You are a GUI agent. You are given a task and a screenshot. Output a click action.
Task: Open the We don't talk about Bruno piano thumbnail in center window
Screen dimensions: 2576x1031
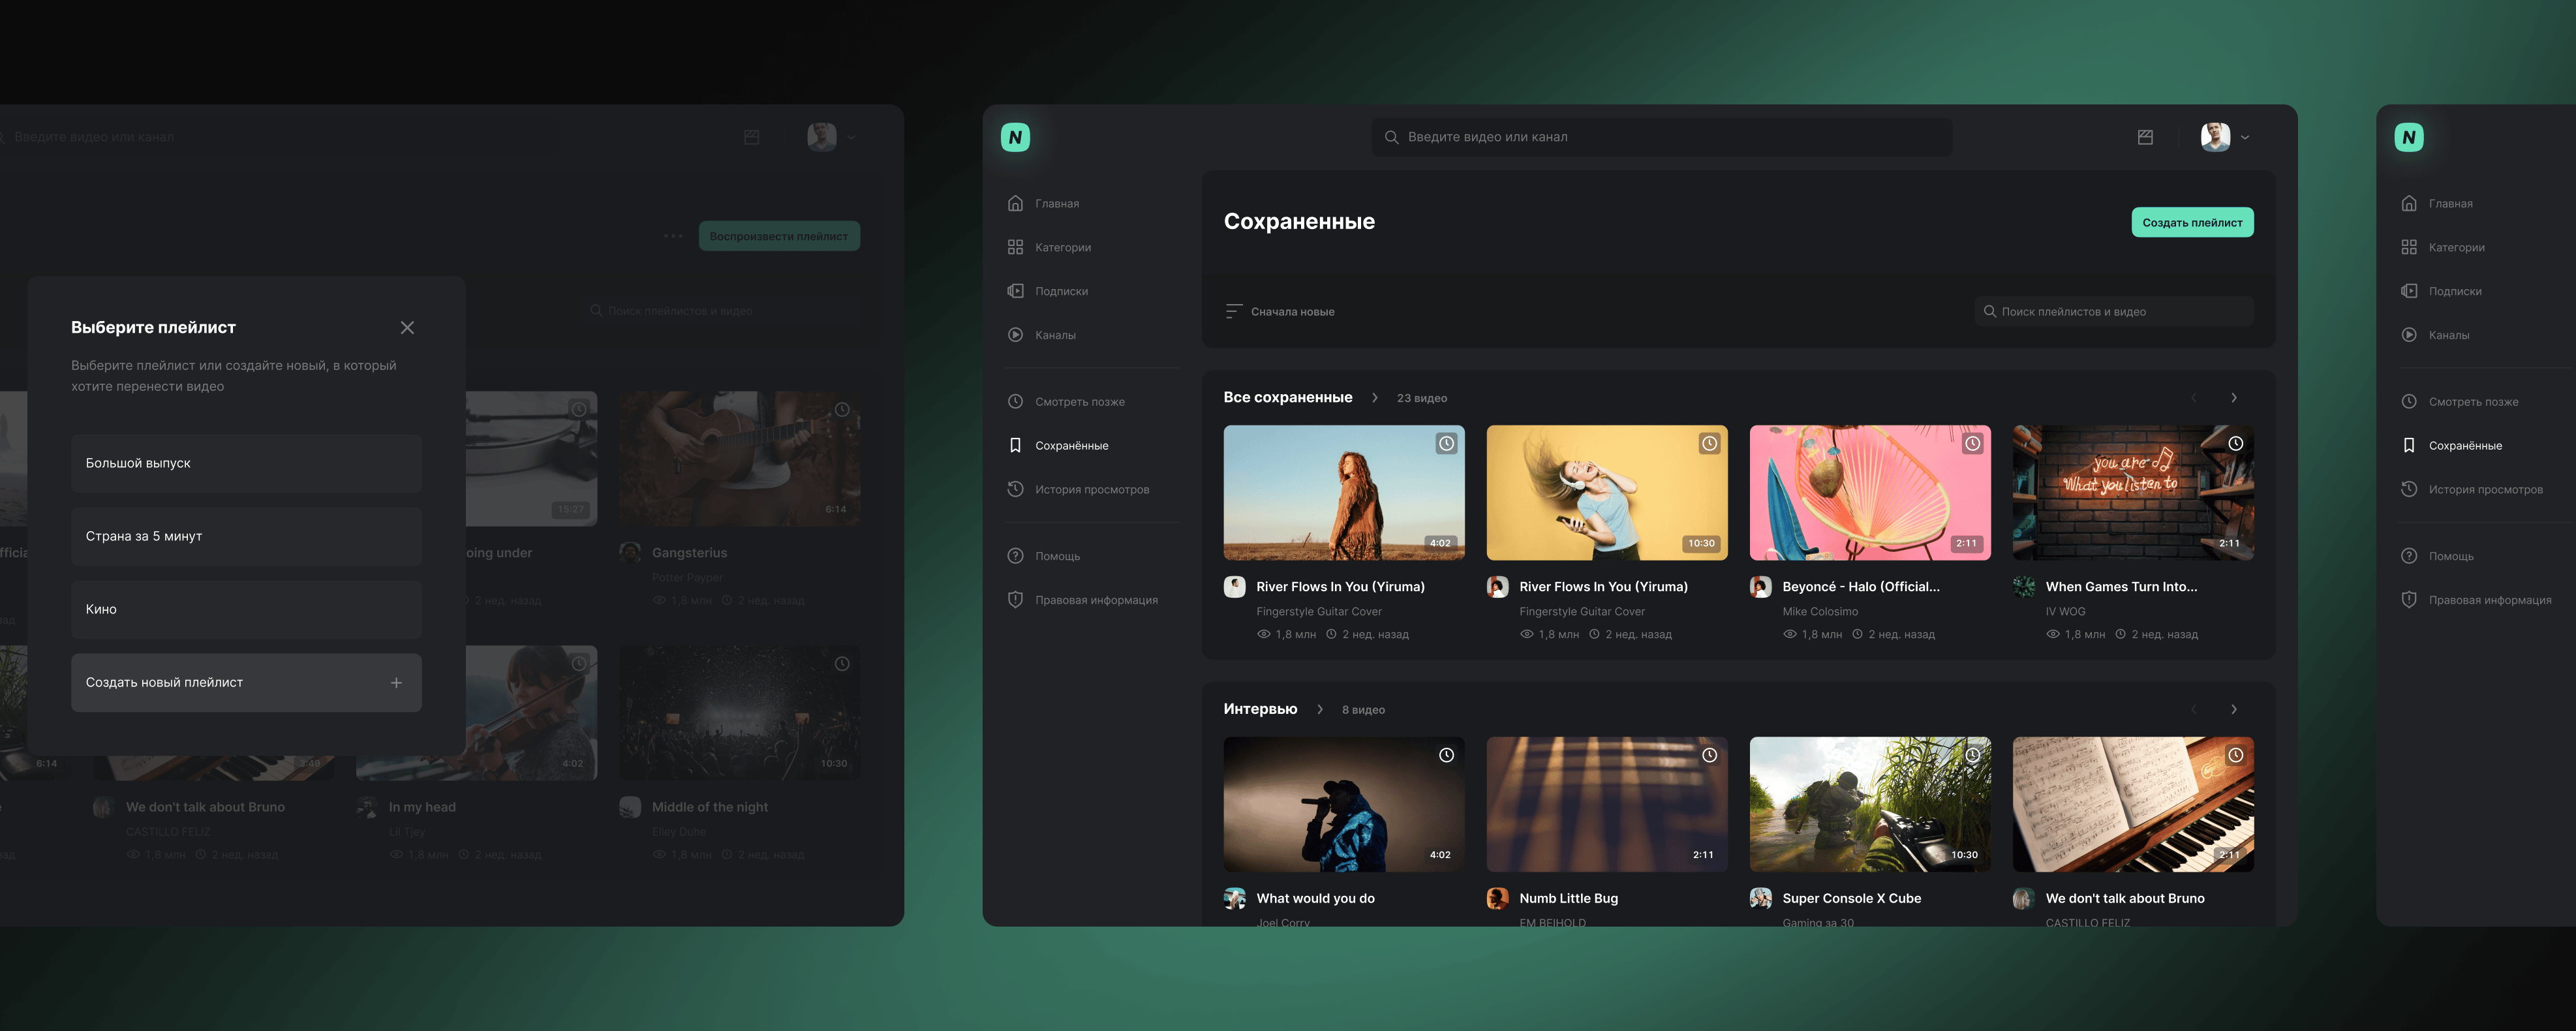[2133, 805]
